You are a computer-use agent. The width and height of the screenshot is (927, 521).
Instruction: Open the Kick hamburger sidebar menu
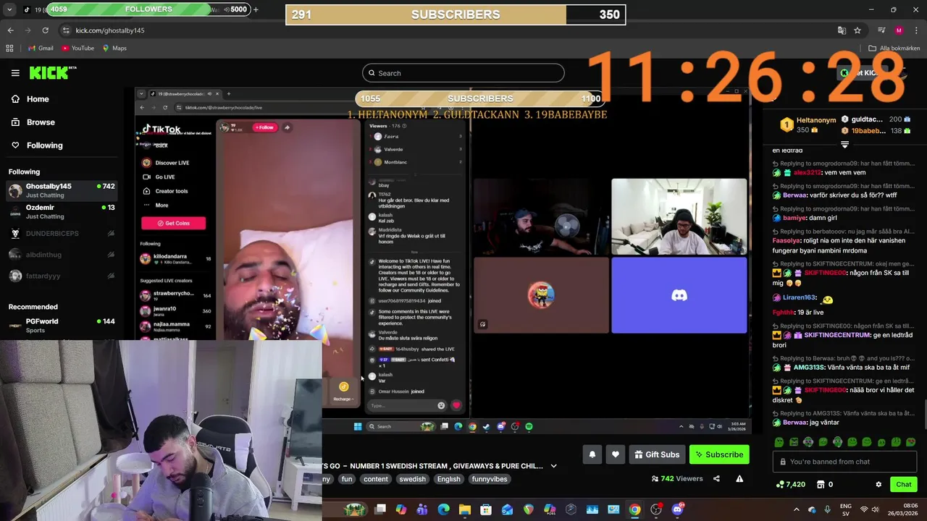[x=15, y=73]
